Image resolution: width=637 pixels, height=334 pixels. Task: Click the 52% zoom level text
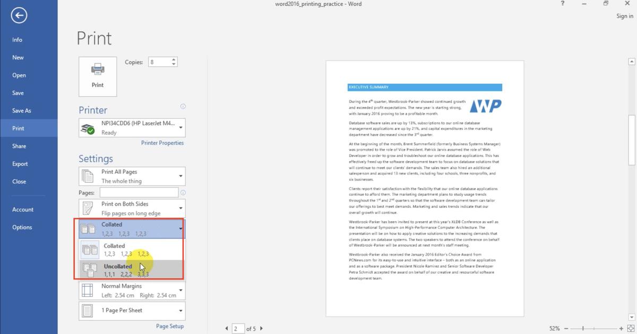coord(554,329)
